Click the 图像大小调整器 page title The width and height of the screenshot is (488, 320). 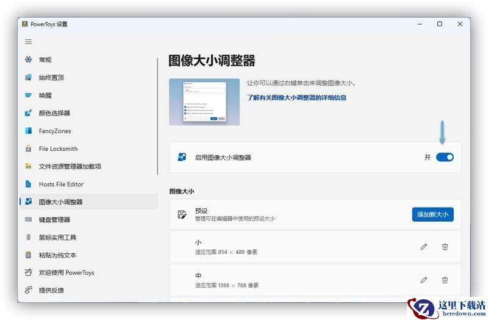(x=212, y=60)
